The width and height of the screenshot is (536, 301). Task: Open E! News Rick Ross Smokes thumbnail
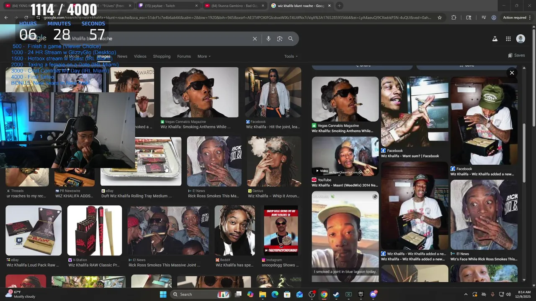[214, 161]
